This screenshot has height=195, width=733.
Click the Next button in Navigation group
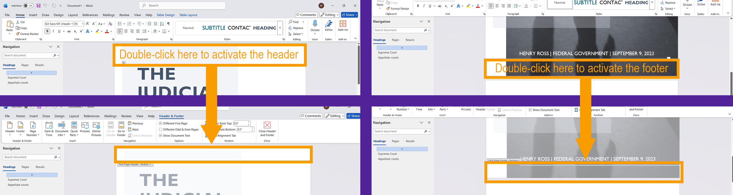coord(133,130)
